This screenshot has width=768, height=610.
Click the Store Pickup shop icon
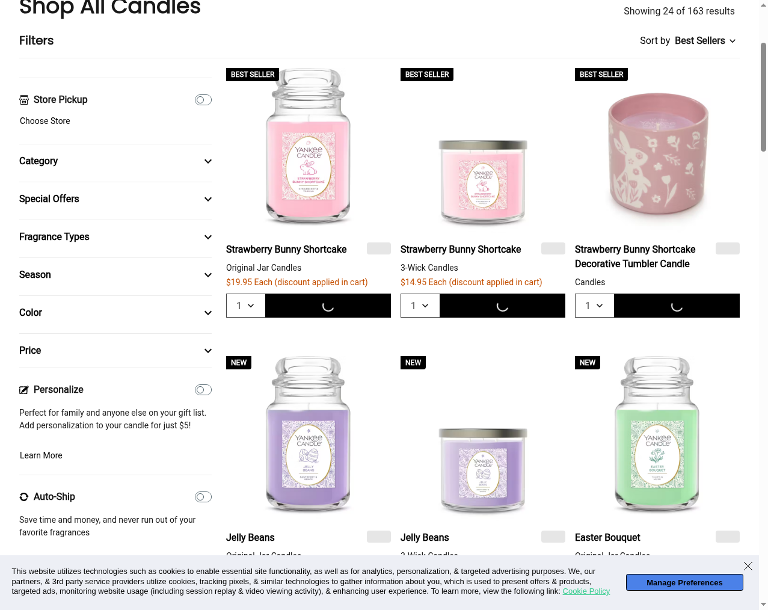pos(24,100)
